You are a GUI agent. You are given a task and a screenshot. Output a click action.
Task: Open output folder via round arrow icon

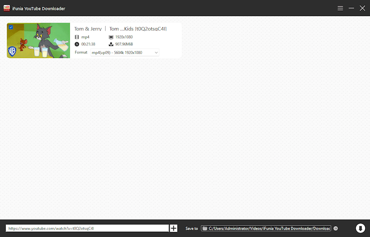pyautogui.click(x=336, y=229)
